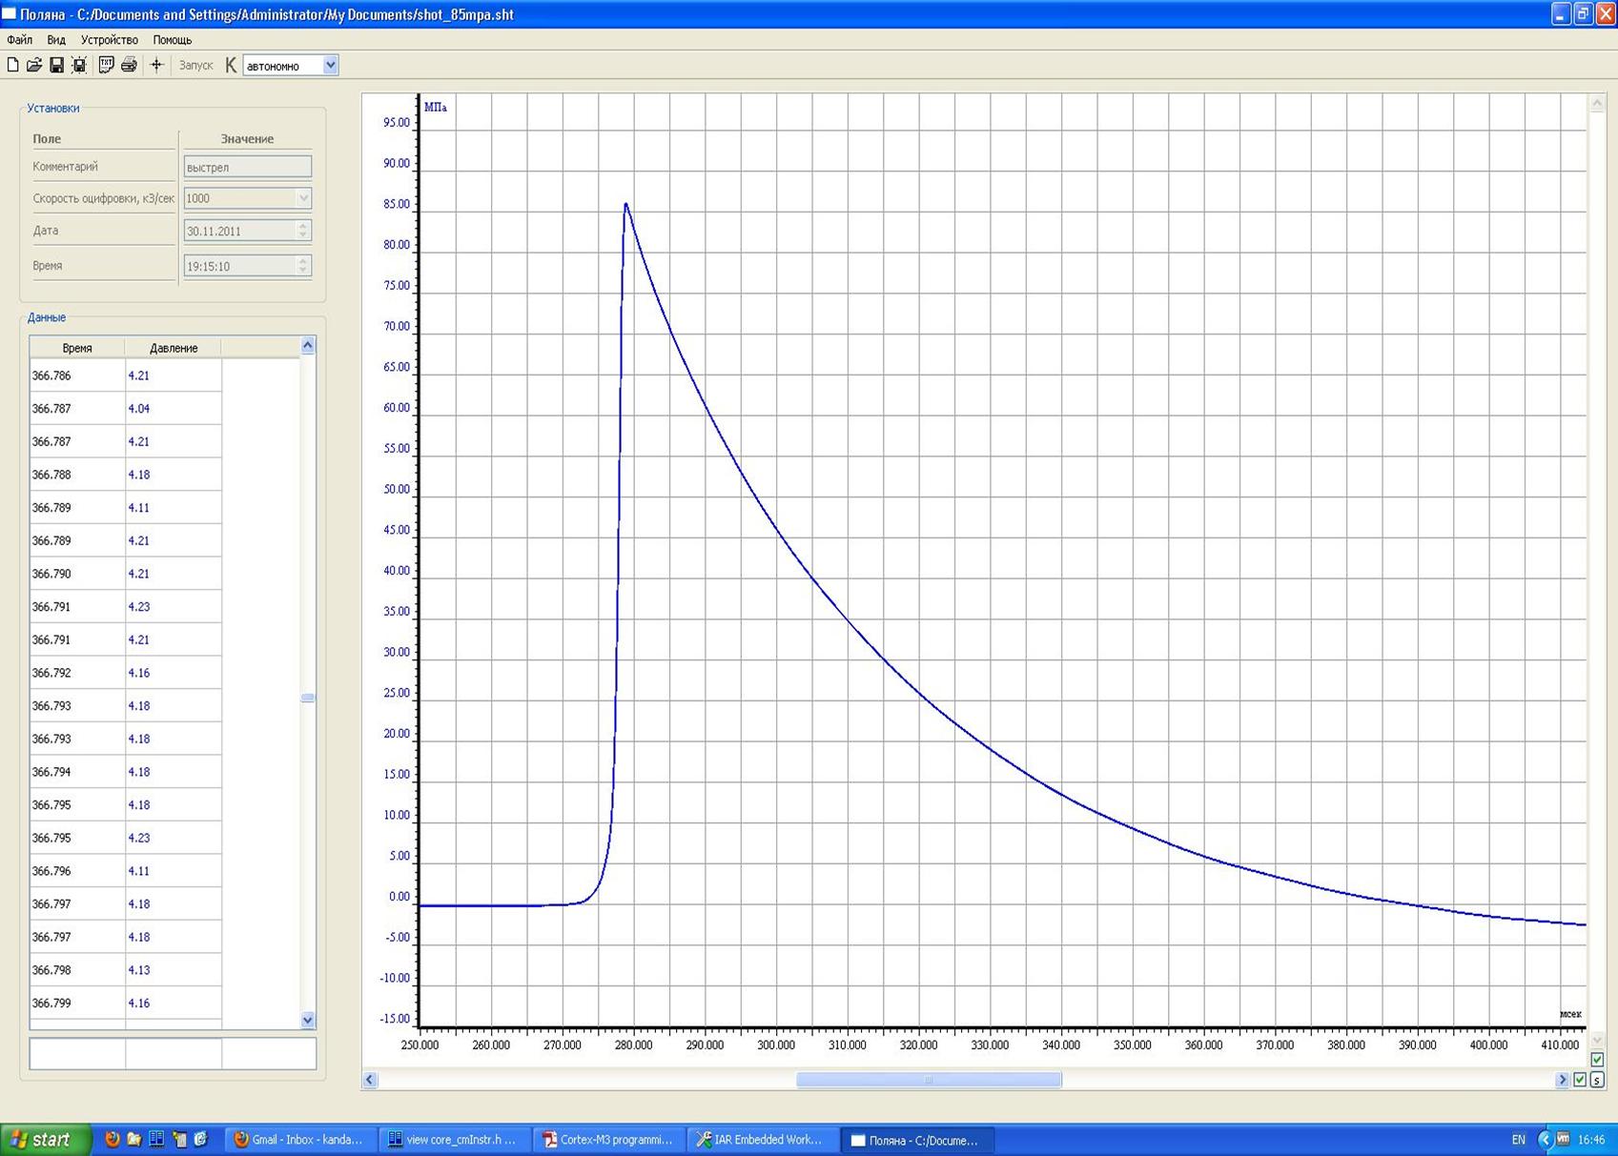1618x1156 pixels.
Task: Click the Комментарий field containing выстрел
Action: coord(247,167)
